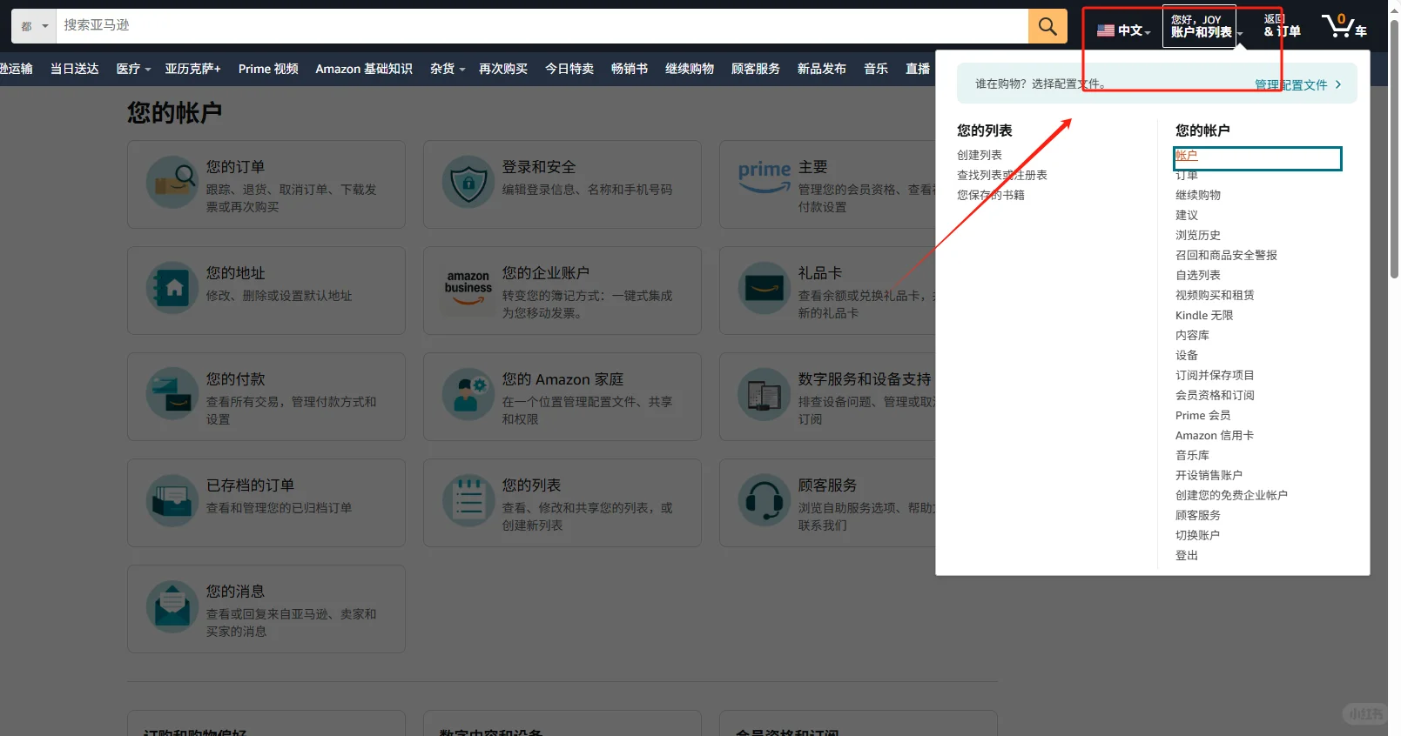Click 创建您的免费企业帐户 link
The width and height of the screenshot is (1401, 736).
[1231, 495]
